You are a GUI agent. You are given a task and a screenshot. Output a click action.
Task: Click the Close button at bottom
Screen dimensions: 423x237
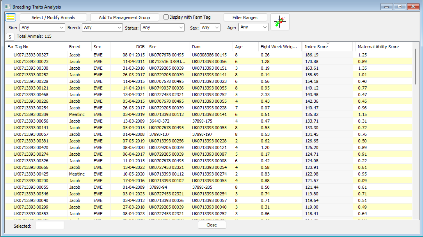[x=212, y=225]
